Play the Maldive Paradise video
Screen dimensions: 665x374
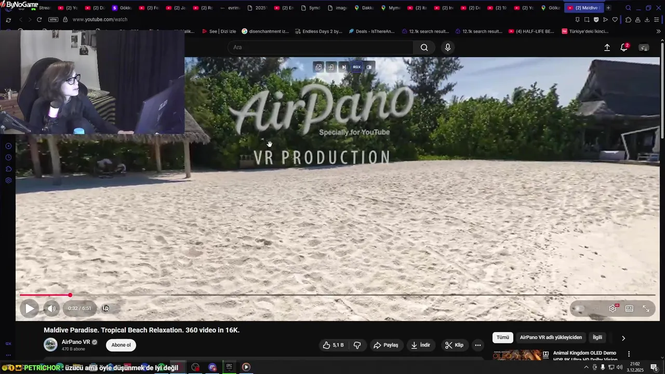click(30, 309)
